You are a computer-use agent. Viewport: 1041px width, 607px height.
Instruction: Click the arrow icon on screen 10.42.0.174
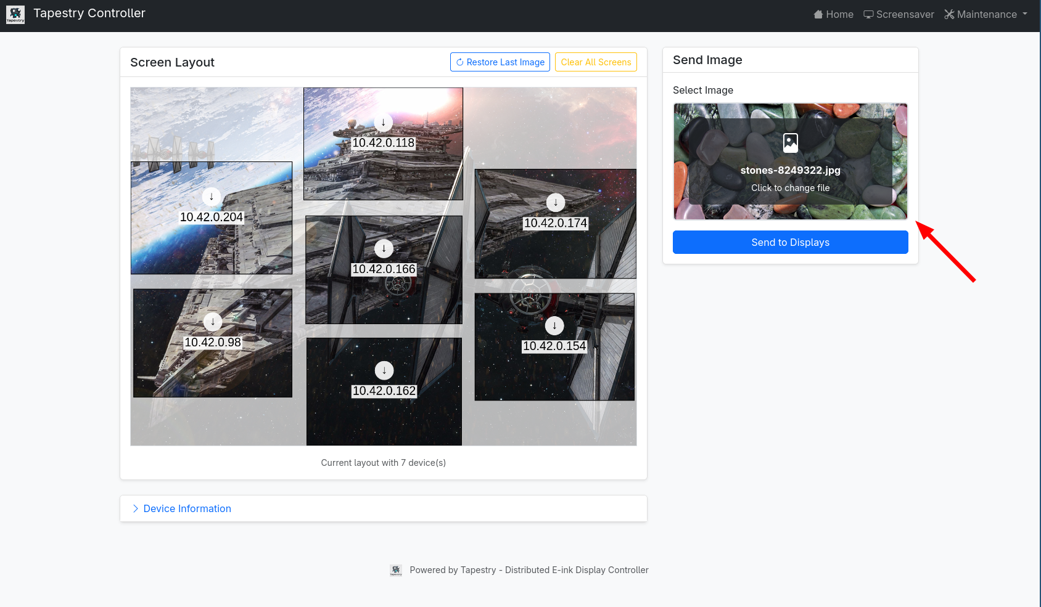[x=556, y=203]
